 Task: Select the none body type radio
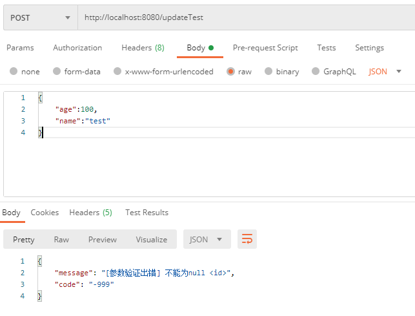coord(14,72)
